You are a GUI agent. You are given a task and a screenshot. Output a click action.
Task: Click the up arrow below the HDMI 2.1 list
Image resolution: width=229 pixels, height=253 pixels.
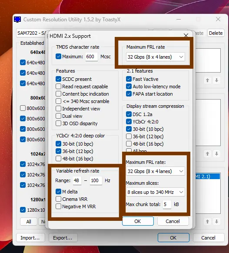207,222
